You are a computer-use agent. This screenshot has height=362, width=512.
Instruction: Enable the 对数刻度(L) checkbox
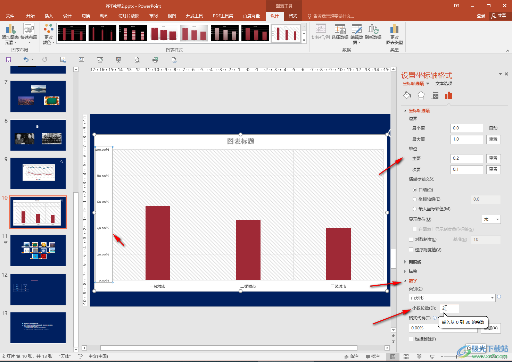pyautogui.click(x=411, y=239)
